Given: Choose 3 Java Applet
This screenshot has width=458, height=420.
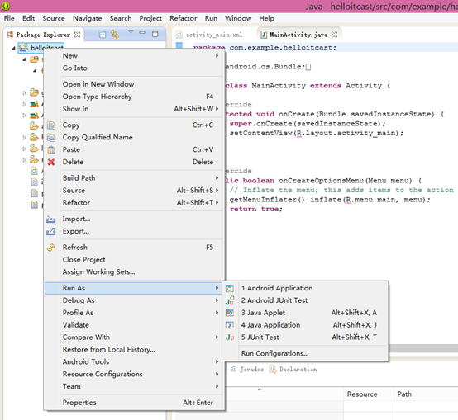Looking at the screenshot, I should 305,313.
